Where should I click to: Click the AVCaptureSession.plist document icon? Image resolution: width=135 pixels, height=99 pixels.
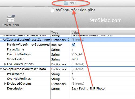(x=52, y=10)
